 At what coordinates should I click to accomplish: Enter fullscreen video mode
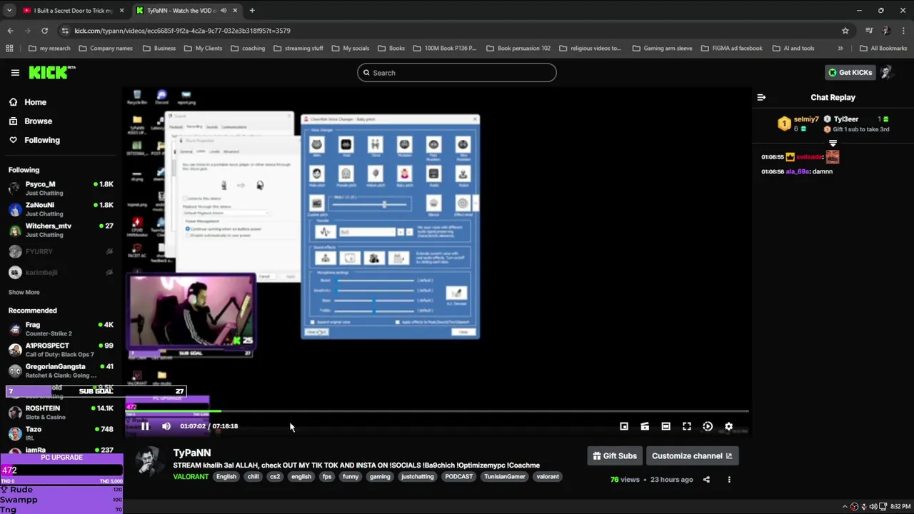687,426
